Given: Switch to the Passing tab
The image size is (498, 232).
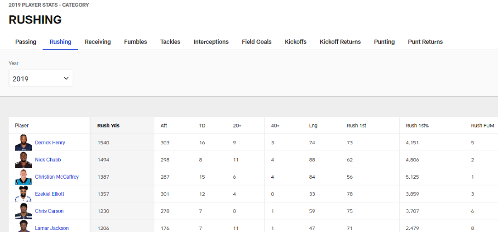Looking at the screenshot, I should click(x=26, y=42).
